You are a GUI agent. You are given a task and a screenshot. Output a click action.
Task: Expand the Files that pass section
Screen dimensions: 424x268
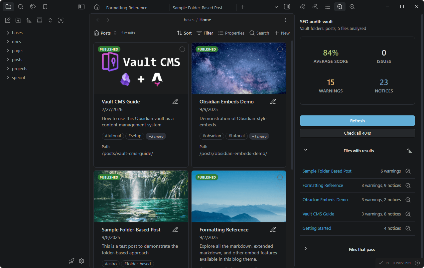(x=305, y=248)
